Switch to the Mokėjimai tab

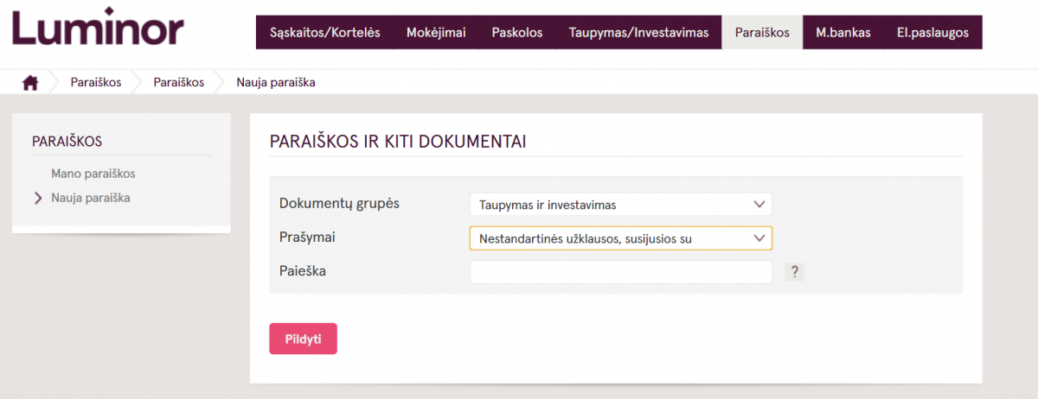(436, 33)
